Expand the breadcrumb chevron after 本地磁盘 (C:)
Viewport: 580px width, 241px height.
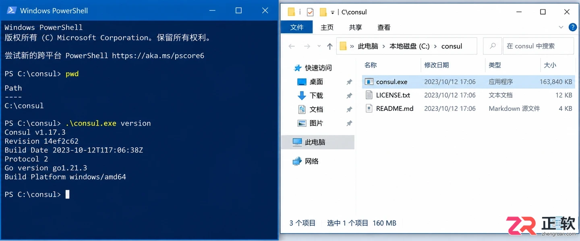[435, 46]
